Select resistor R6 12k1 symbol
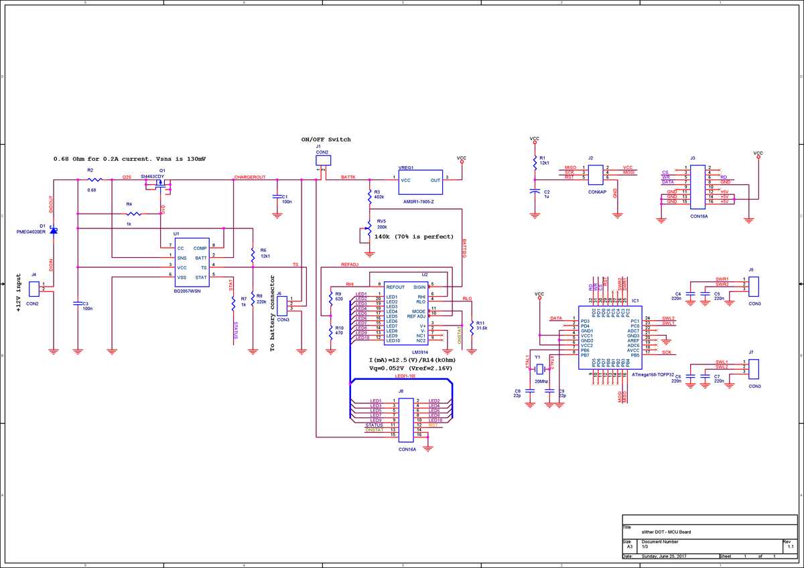This screenshot has width=804, height=568. (252, 255)
